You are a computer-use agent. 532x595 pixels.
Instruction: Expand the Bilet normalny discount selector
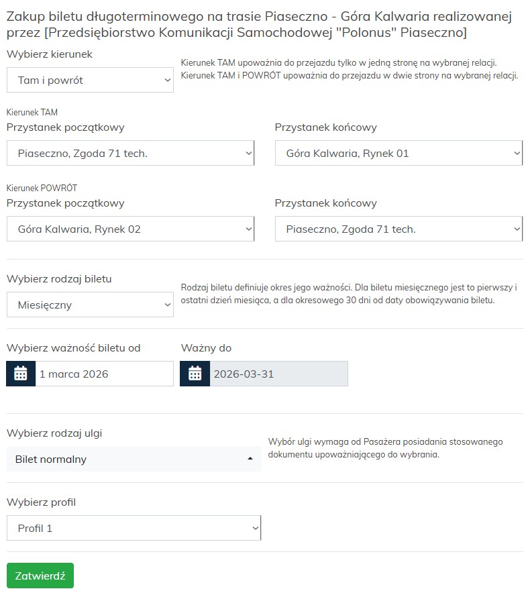pos(134,459)
